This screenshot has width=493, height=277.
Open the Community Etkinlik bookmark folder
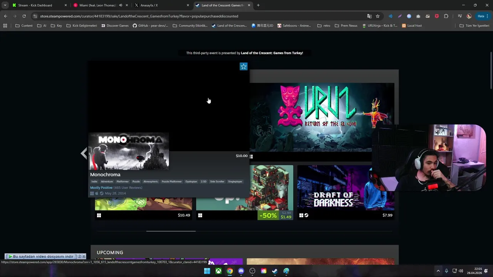point(190,26)
